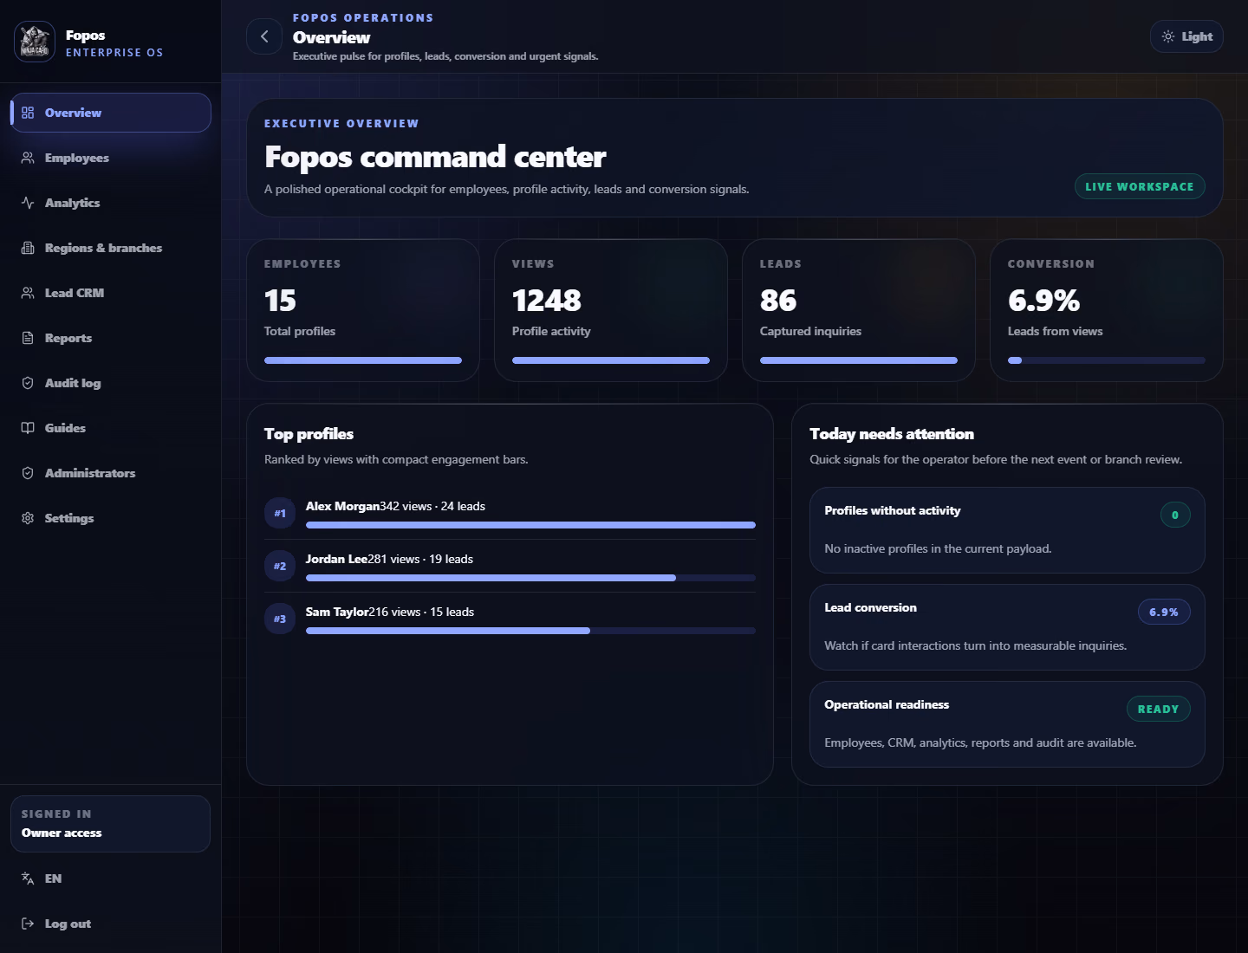Click the Today needs attention heading
The width and height of the screenshot is (1248, 953).
click(x=892, y=434)
